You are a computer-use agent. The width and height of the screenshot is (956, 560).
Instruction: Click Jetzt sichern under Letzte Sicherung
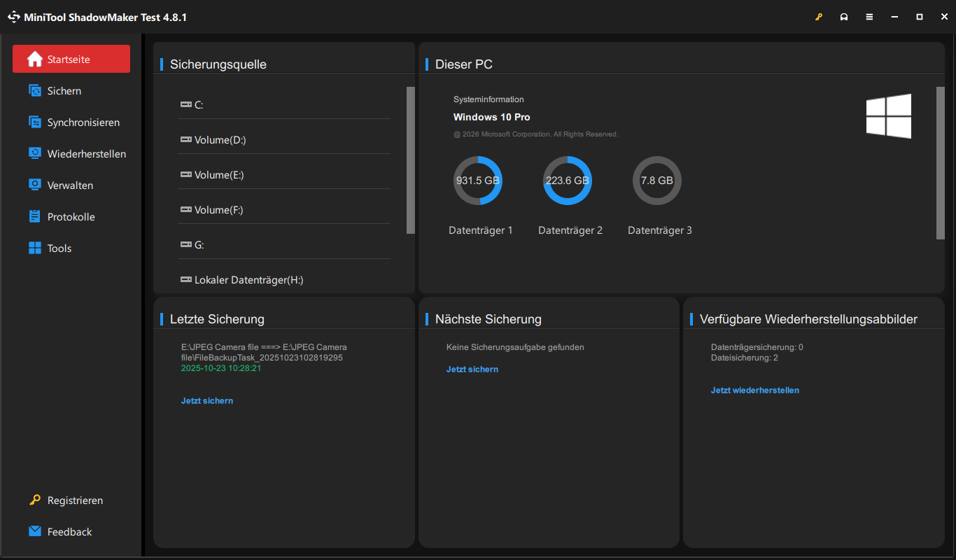(x=207, y=401)
